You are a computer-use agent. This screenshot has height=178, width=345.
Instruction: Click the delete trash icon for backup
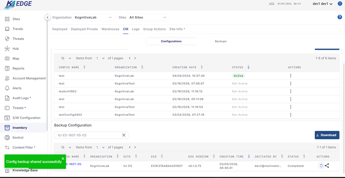pyautogui.click(x=321, y=166)
